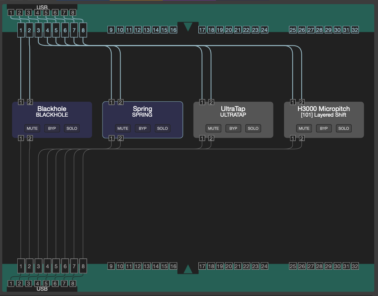Click top input channel 3
This screenshot has height=296, width=378.
click(39, 30)
